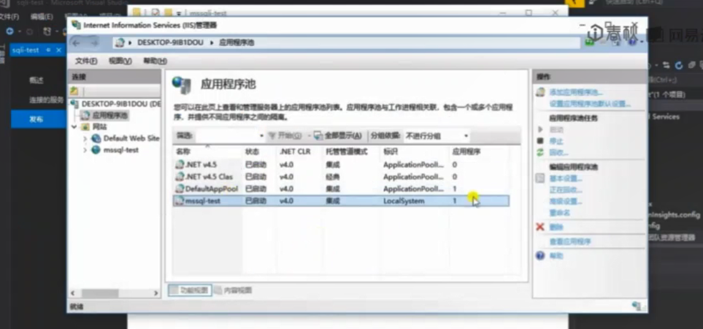Collapse the 网站 node
Image resolution: width=703 pixels, height=329 pixels.
click(x=74, y=127)
